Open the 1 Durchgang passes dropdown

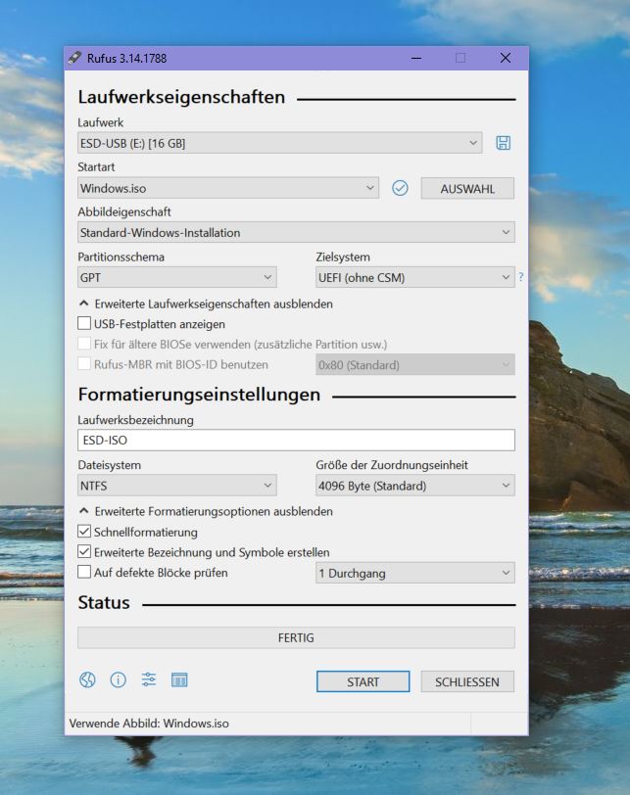point(414,573)
